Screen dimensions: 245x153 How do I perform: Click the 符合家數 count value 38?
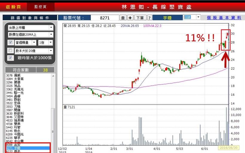click(x=45, y=70)
